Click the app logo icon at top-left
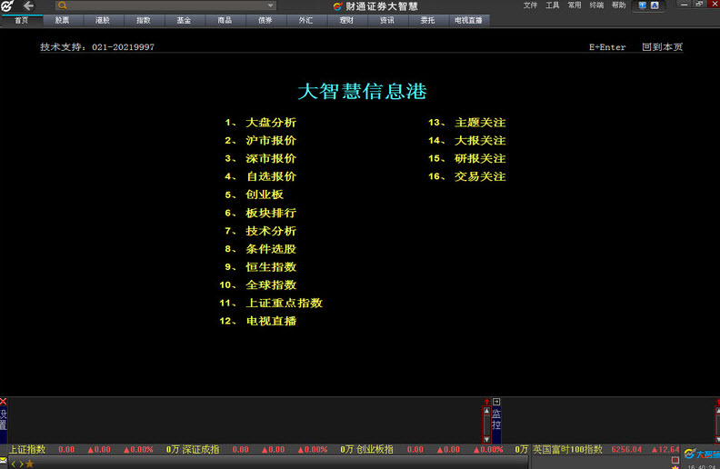The width and height of the screenshot is (720, 469). click(7, 5)
